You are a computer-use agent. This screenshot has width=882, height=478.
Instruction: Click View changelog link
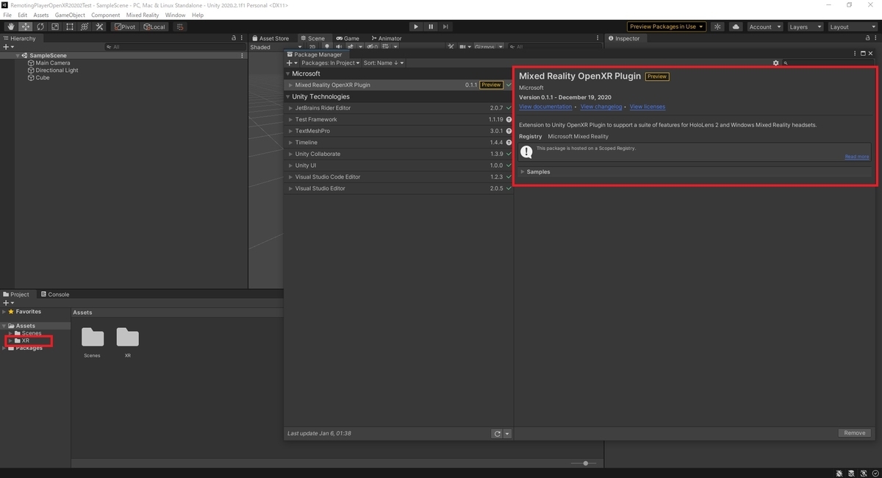coord(601,107)
